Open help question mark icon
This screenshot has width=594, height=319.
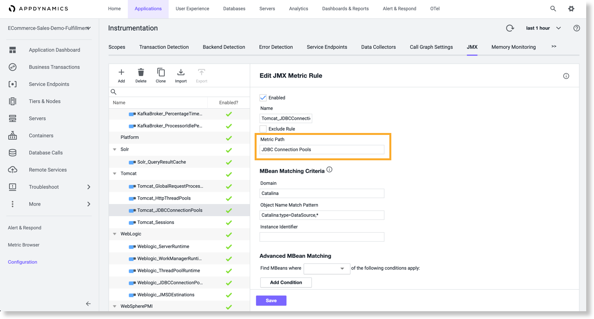coord(577,28)
